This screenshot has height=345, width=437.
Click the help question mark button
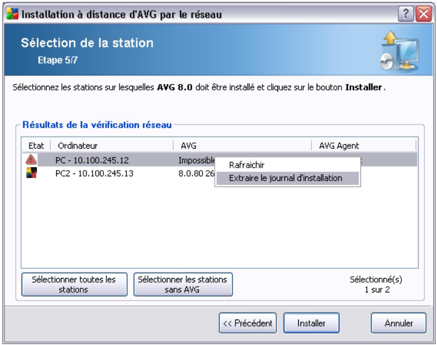click(x=406, y=13)
